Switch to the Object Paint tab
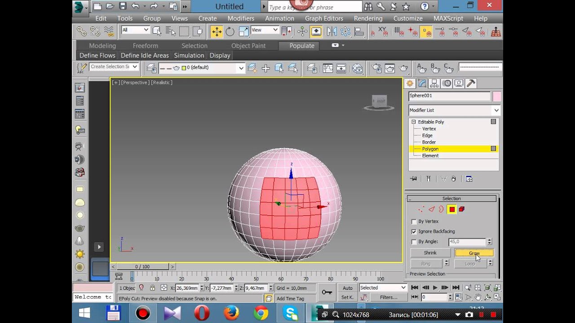The image size is (575, 323). (x=248, y=46)
